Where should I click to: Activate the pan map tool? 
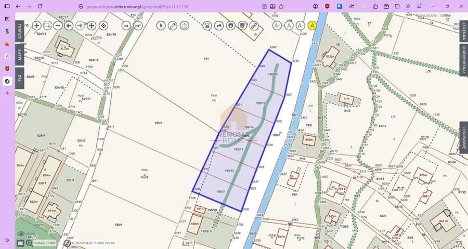point(92,25)
